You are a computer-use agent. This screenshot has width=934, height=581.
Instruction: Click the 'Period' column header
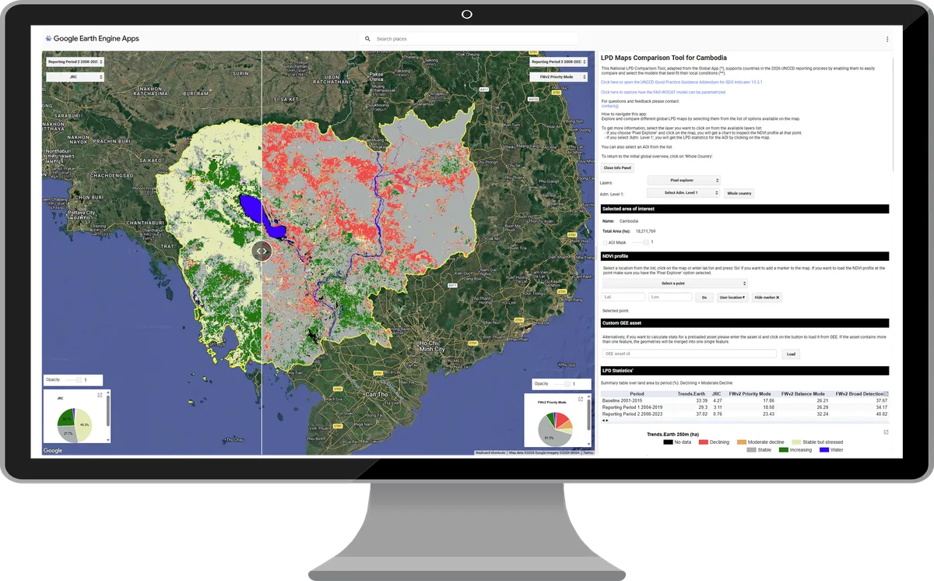point(637,394)
